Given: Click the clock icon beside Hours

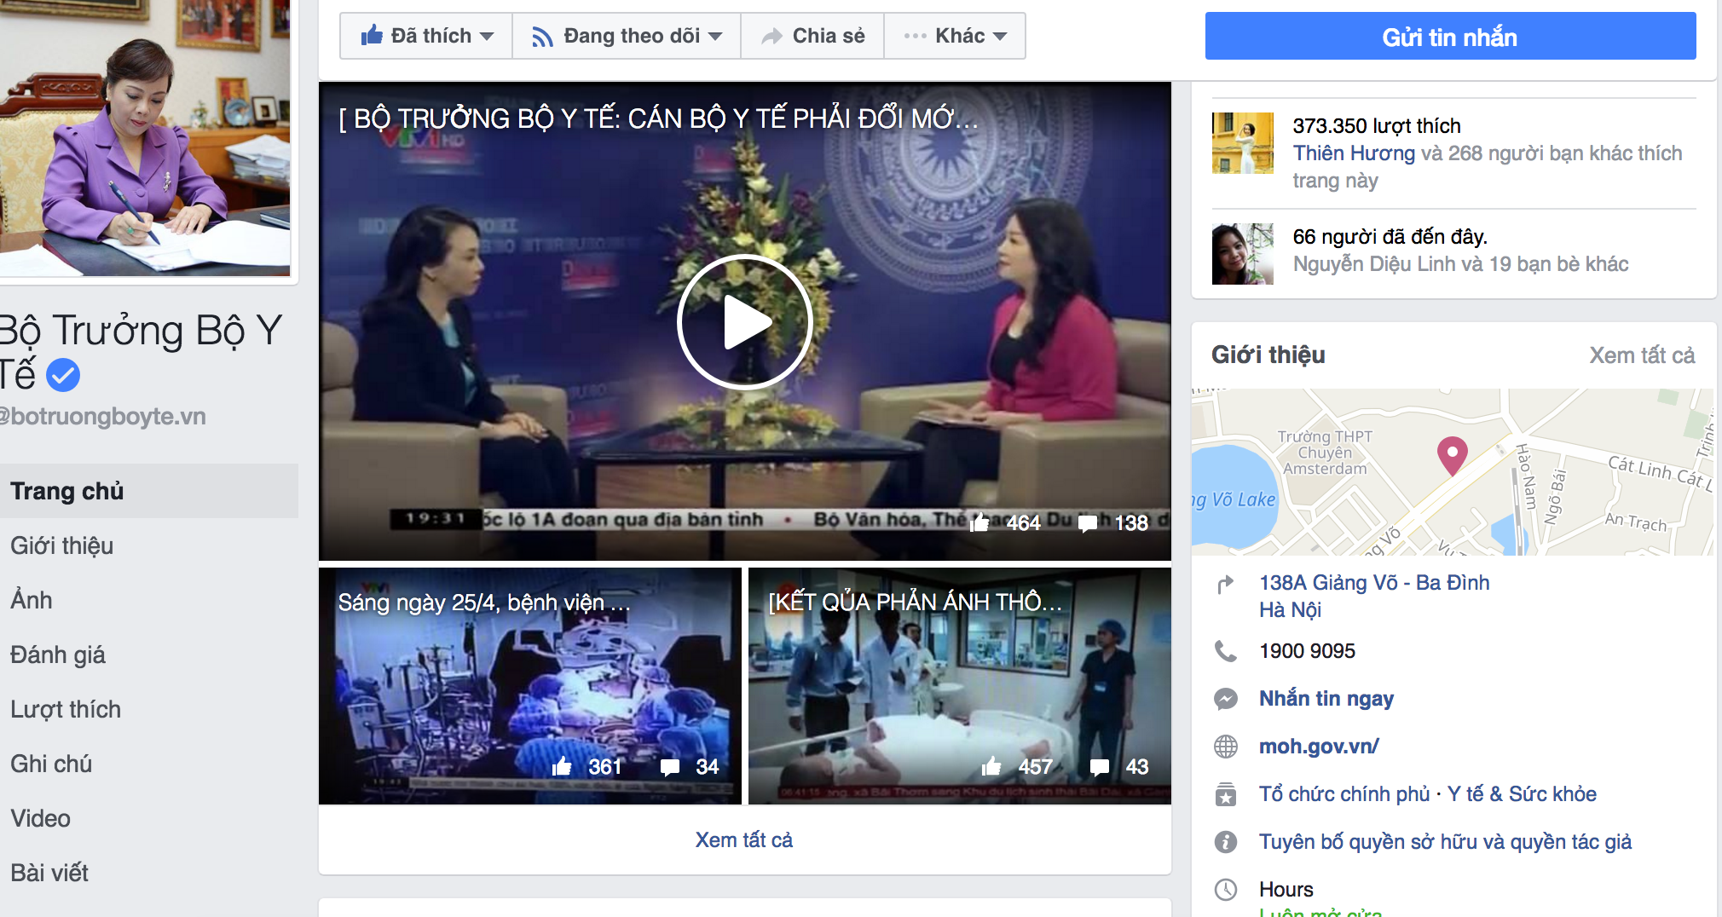Looking at the screenshot, I should pyautogui.click(x=1225, y=890).
